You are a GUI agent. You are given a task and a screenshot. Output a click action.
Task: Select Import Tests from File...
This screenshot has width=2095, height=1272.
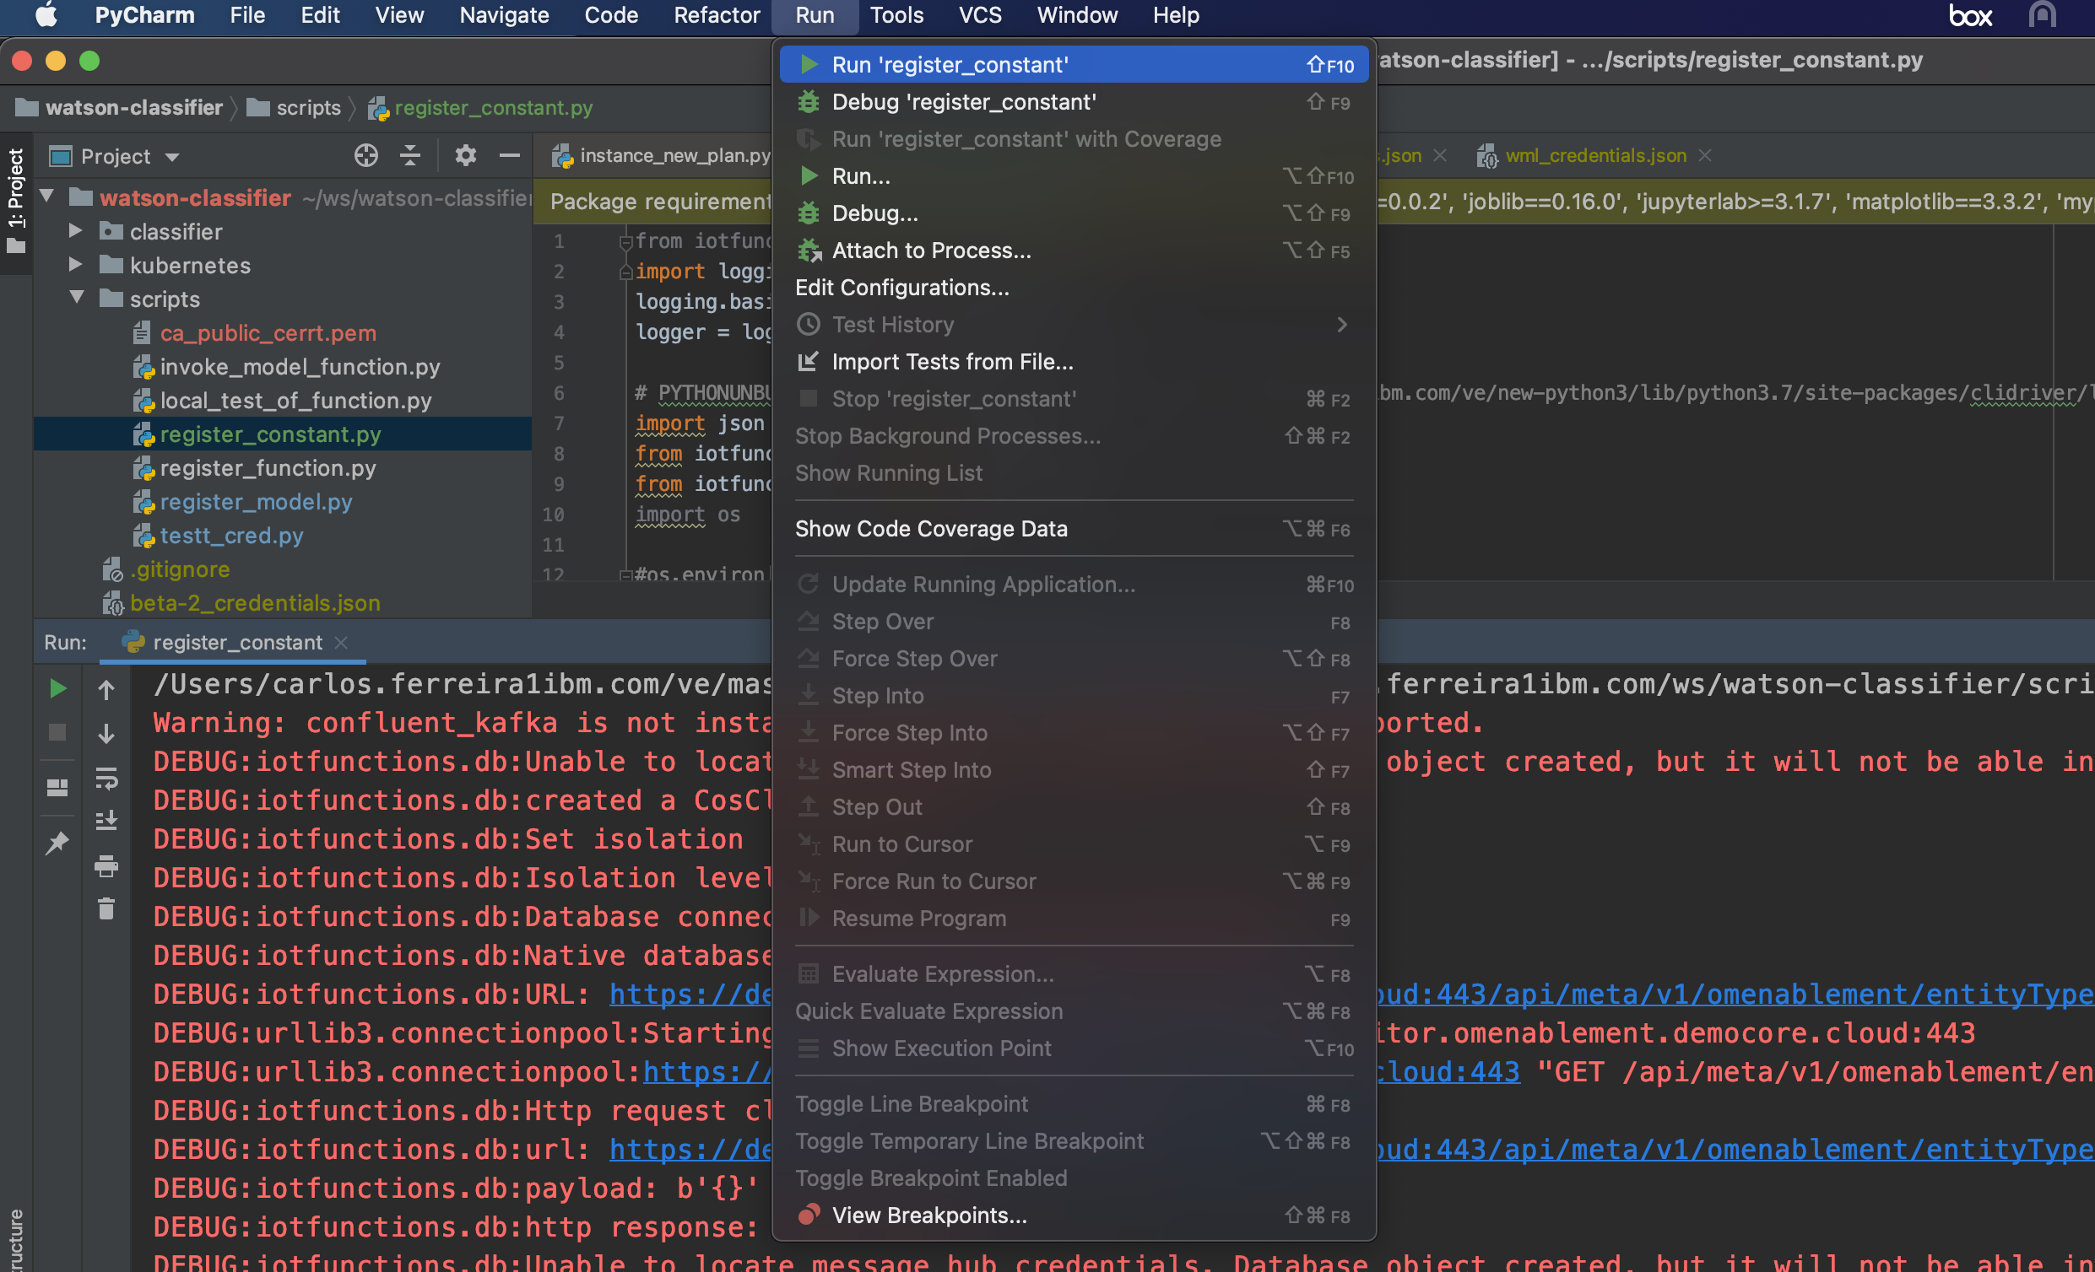[x=1073, y=362]
